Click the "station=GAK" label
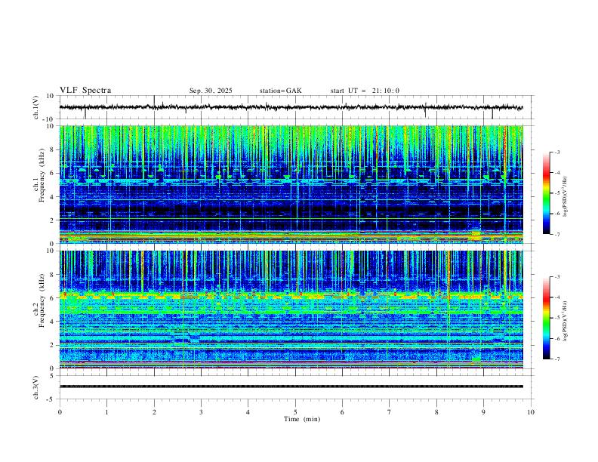The width and height of the screenshot is (598, 462). pos(281,91)
